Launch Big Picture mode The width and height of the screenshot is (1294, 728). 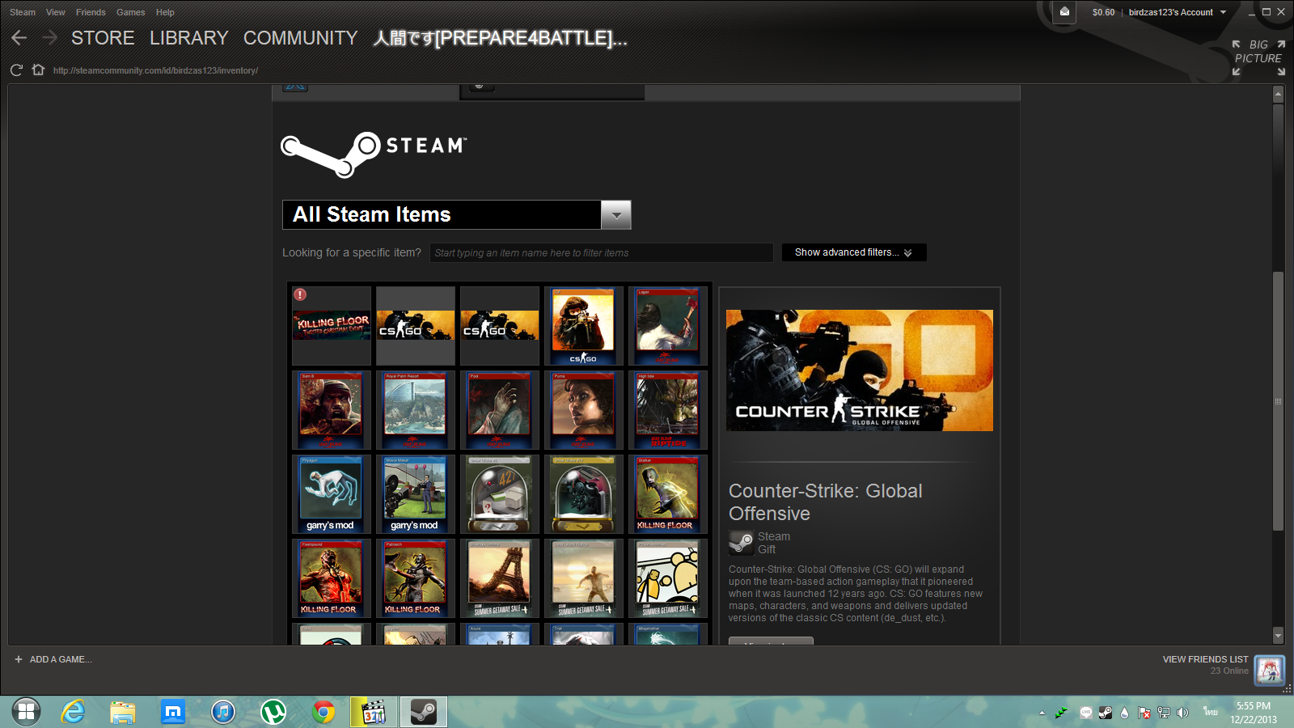[1258, 57]
